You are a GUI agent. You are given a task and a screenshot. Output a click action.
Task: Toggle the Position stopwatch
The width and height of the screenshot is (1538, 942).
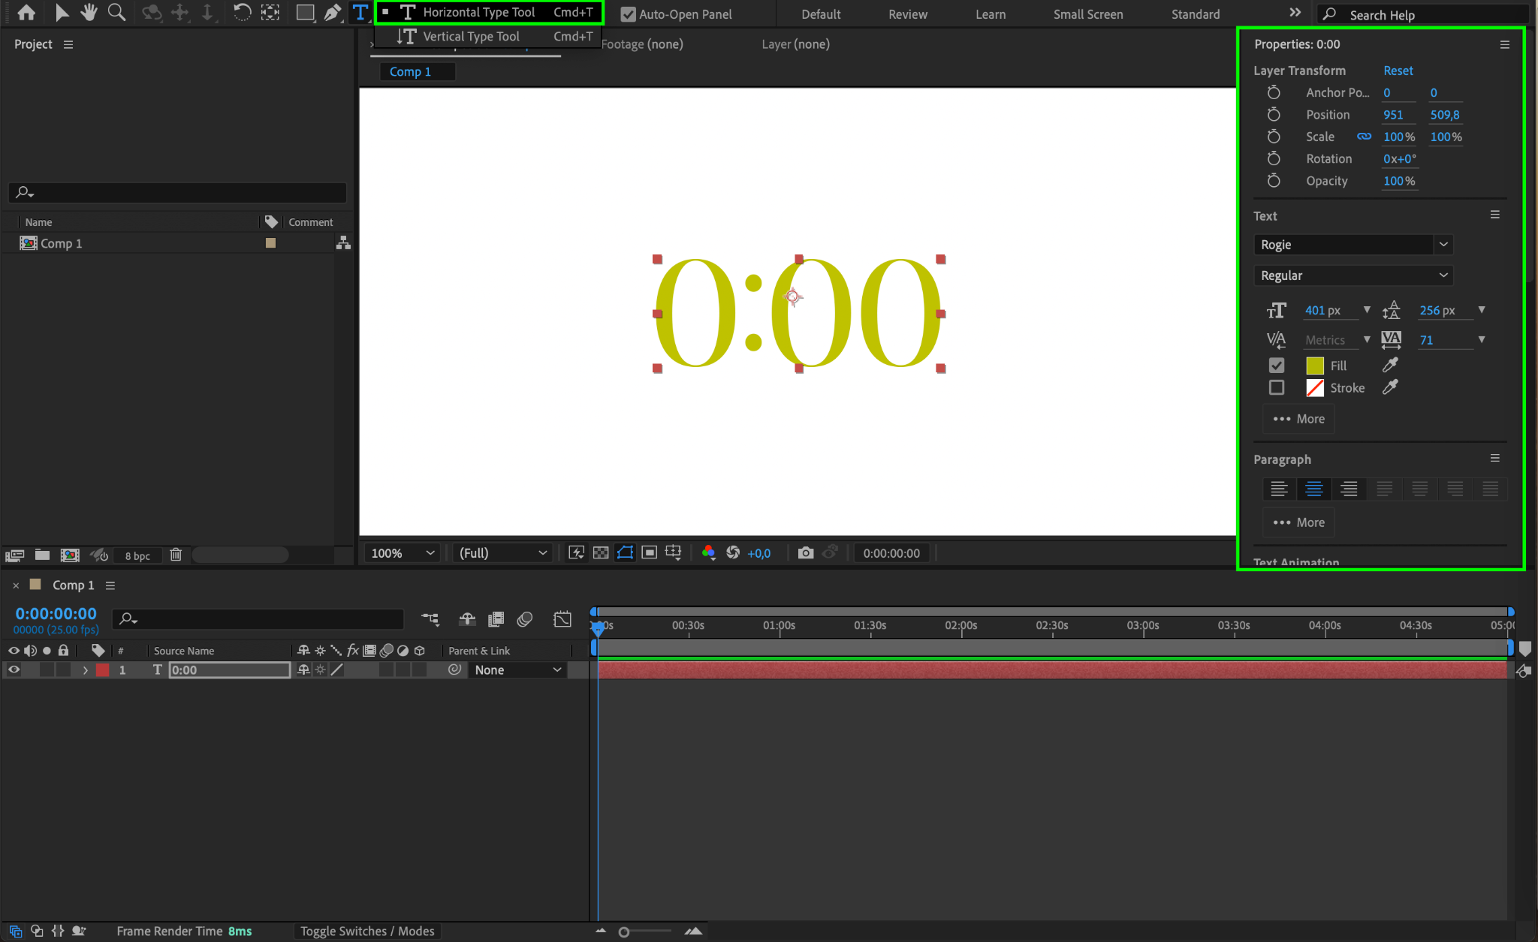click(1274, 115)
